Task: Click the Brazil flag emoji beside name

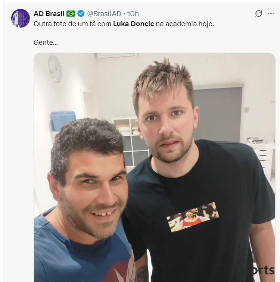Action: (x=71, y=14)
